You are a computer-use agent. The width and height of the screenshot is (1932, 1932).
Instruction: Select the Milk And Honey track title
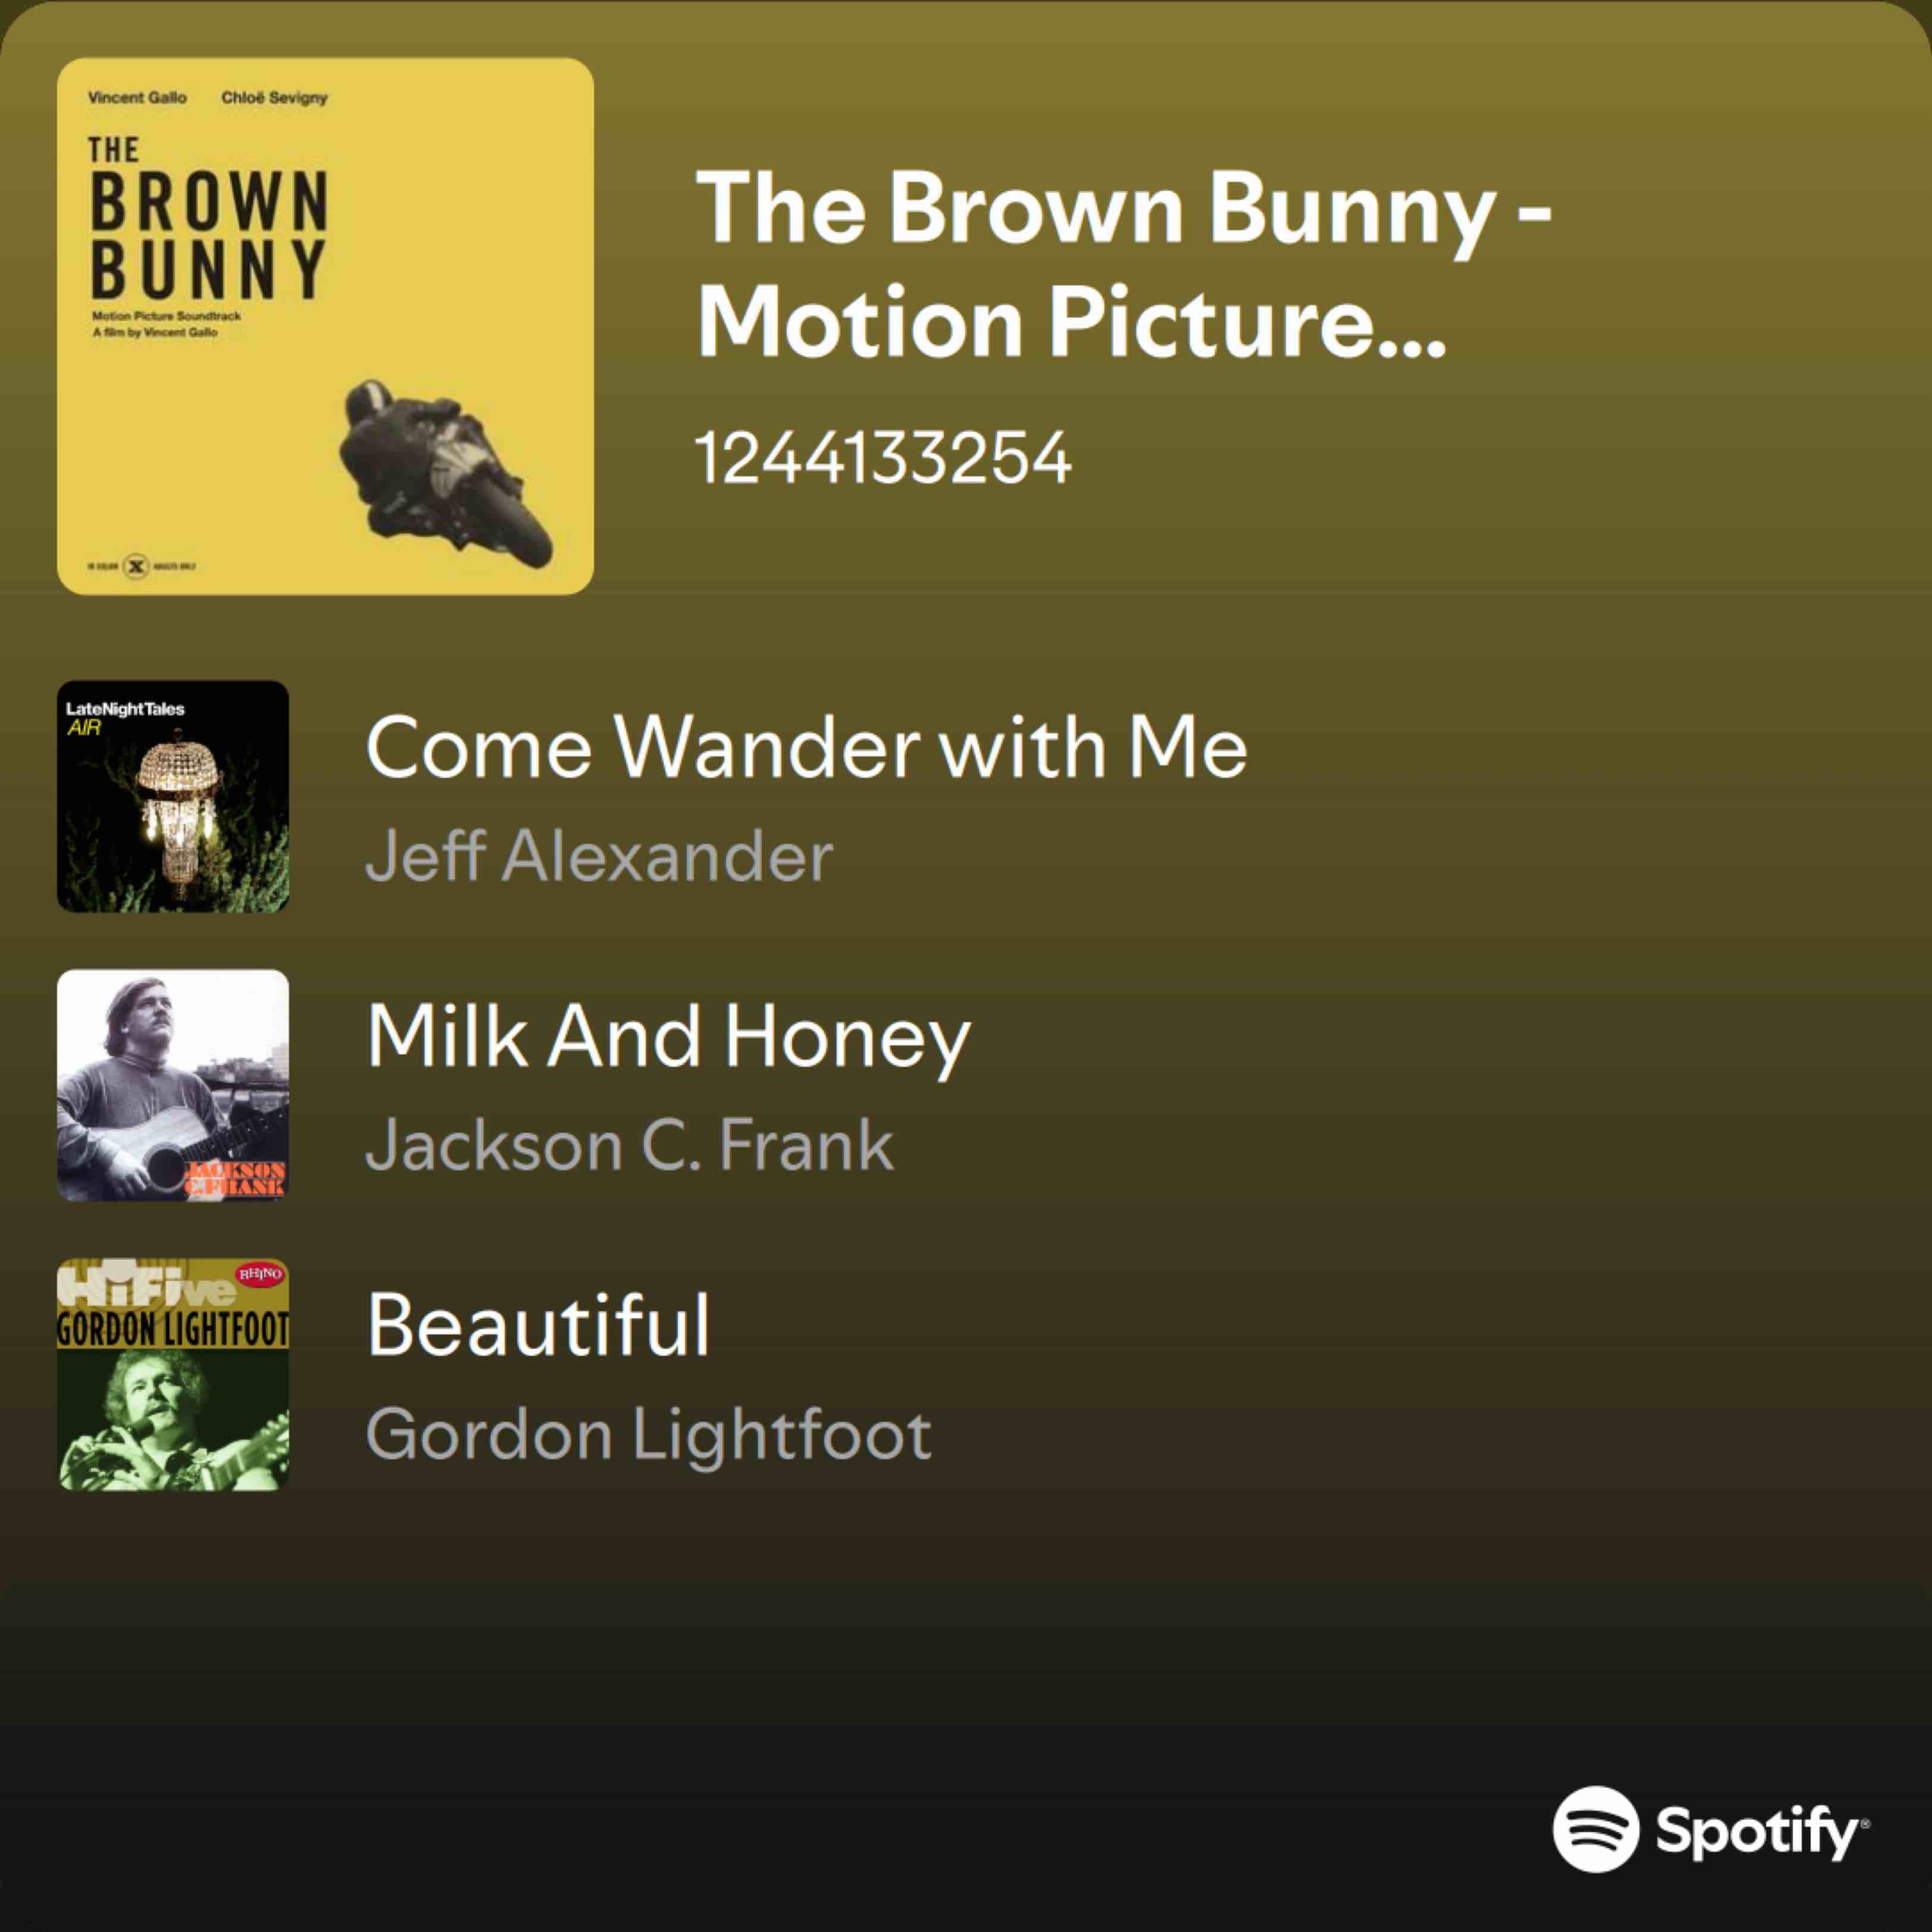pos(668,1038)
